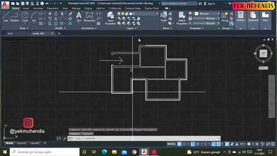Image resolution: width=277 pixels, height=156 pixels.
Task: Switch to the Parametric ribbon tab
Action: click(x=53, y=8)
